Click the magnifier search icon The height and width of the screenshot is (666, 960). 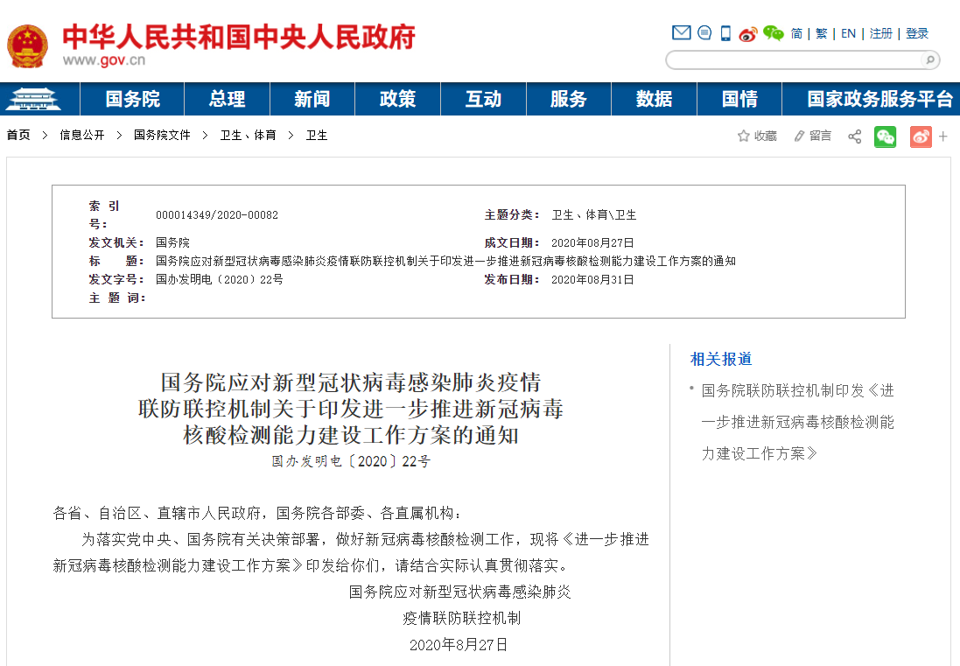[x=928, y=60]
